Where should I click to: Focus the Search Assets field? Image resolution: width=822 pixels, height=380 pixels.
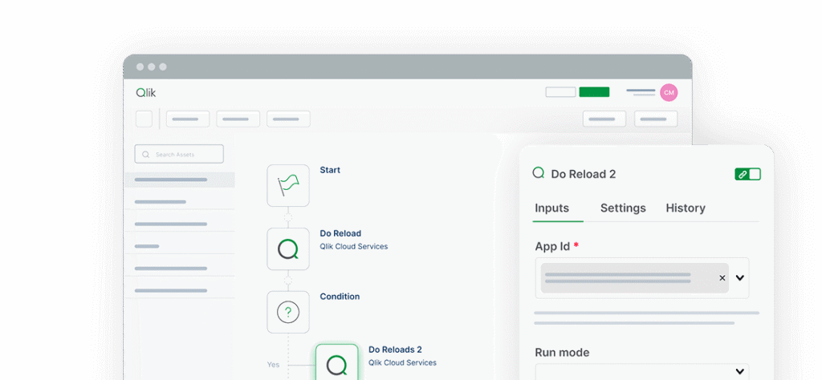(x=179, y=154)
